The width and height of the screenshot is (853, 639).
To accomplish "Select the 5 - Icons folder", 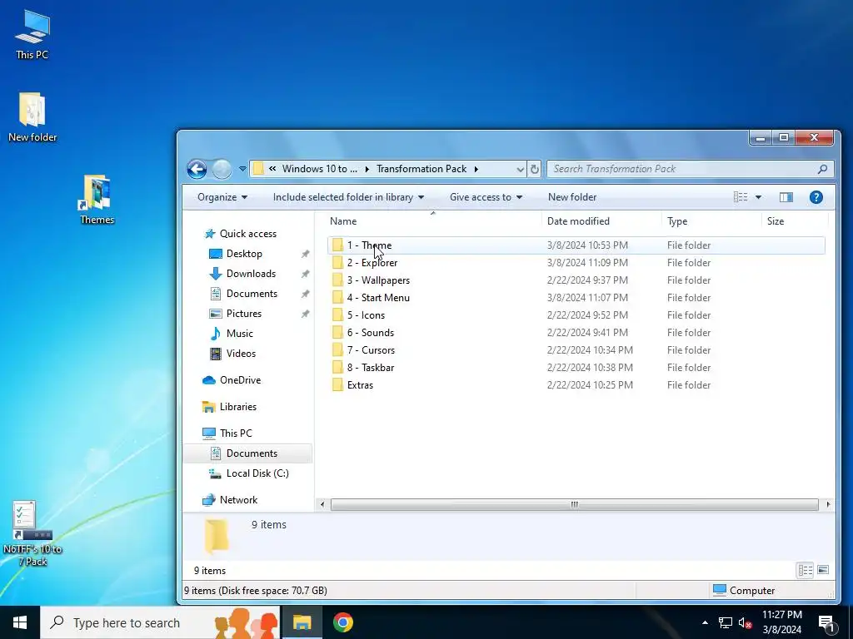I will pyautogui.click(x=576, y=315).
